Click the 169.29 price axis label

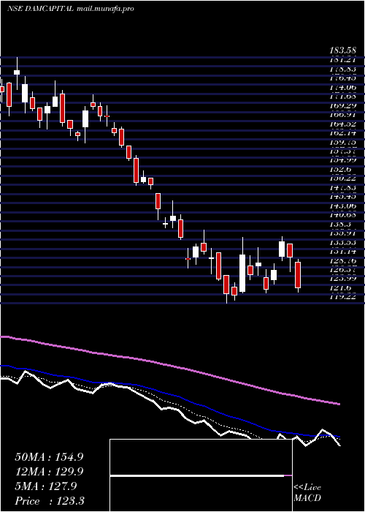click(343, 105)
